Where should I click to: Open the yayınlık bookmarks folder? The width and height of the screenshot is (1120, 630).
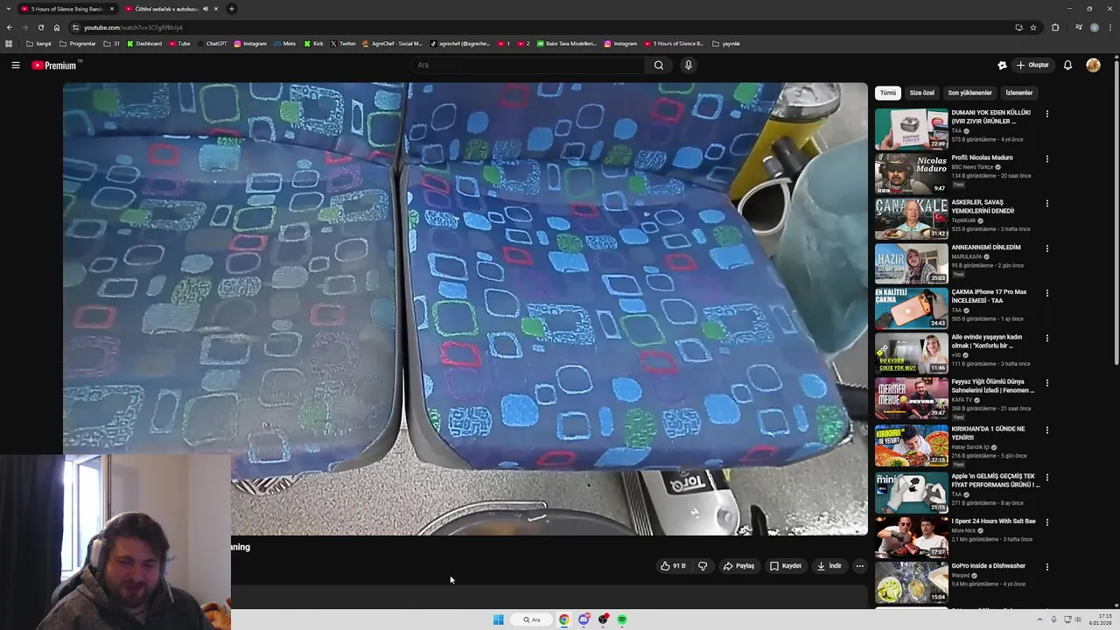pyautogui.click(x=726, y=44)
